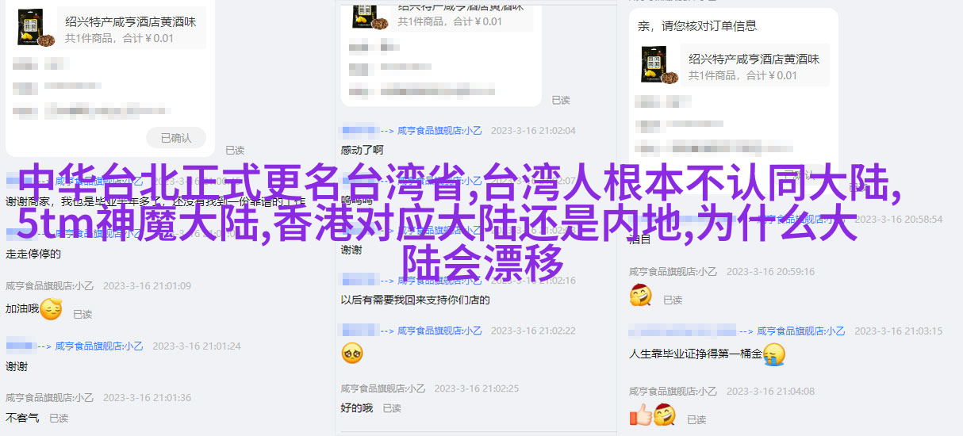Click the 好的哦 reply message
Image resolution: width=963 pixels, height=436 pixels.
point(357,407)
